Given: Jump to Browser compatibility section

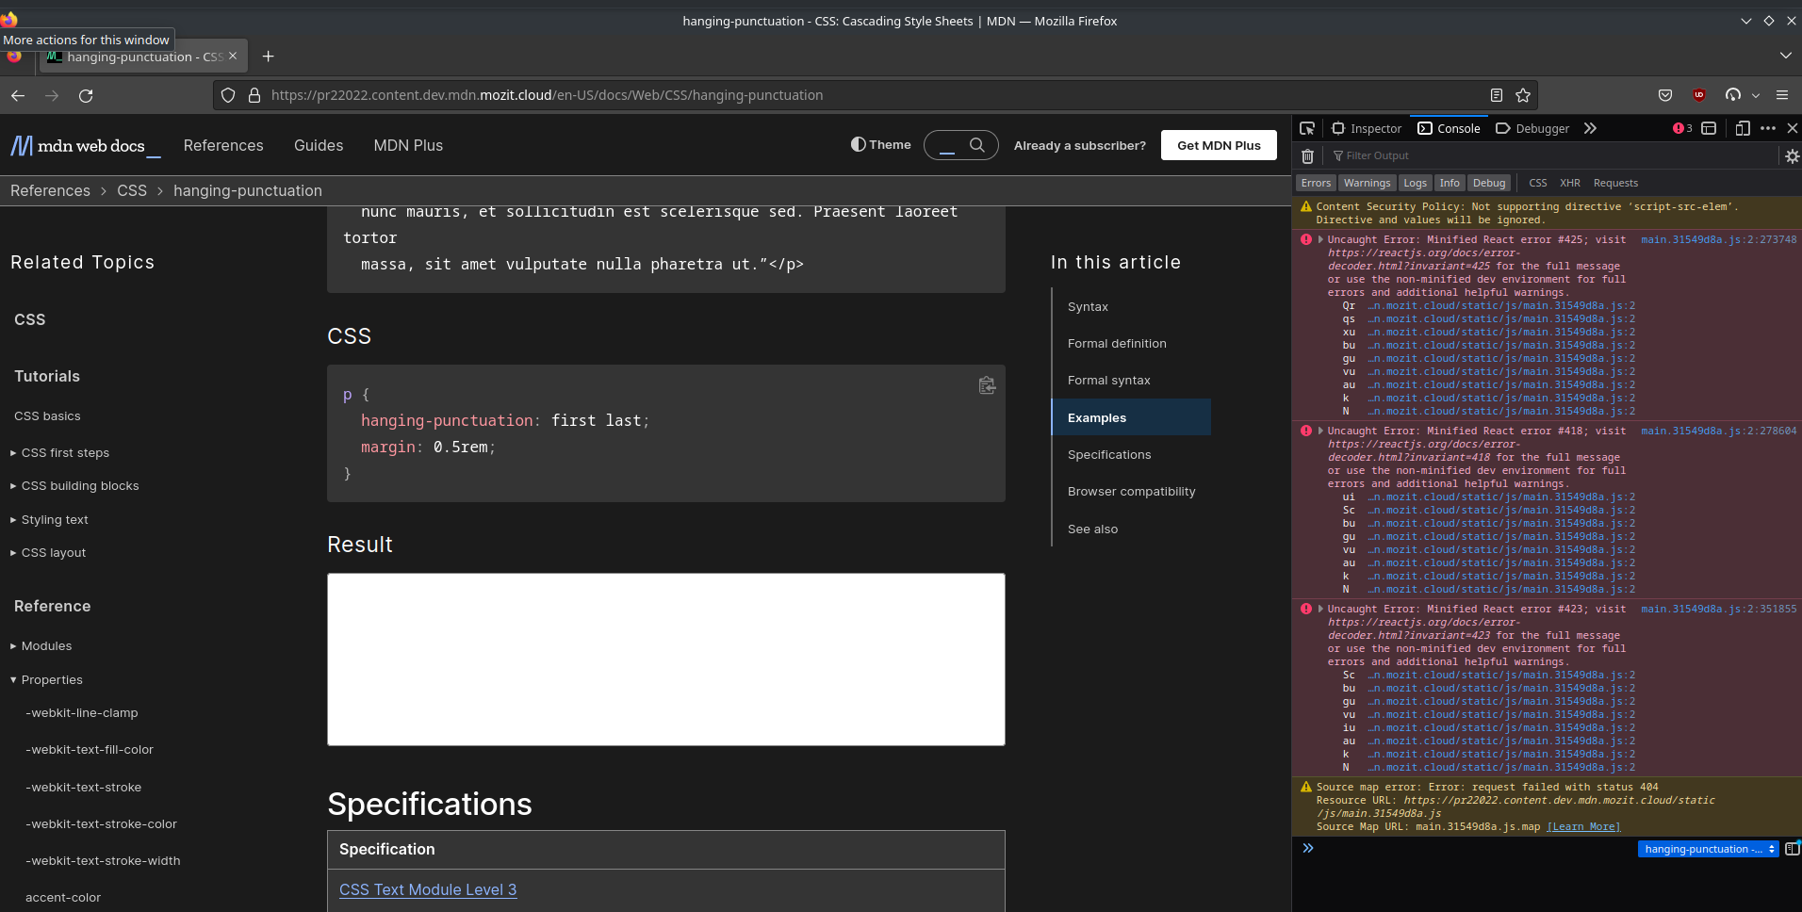Looking at the screenshot, I should click(1131, 492).
